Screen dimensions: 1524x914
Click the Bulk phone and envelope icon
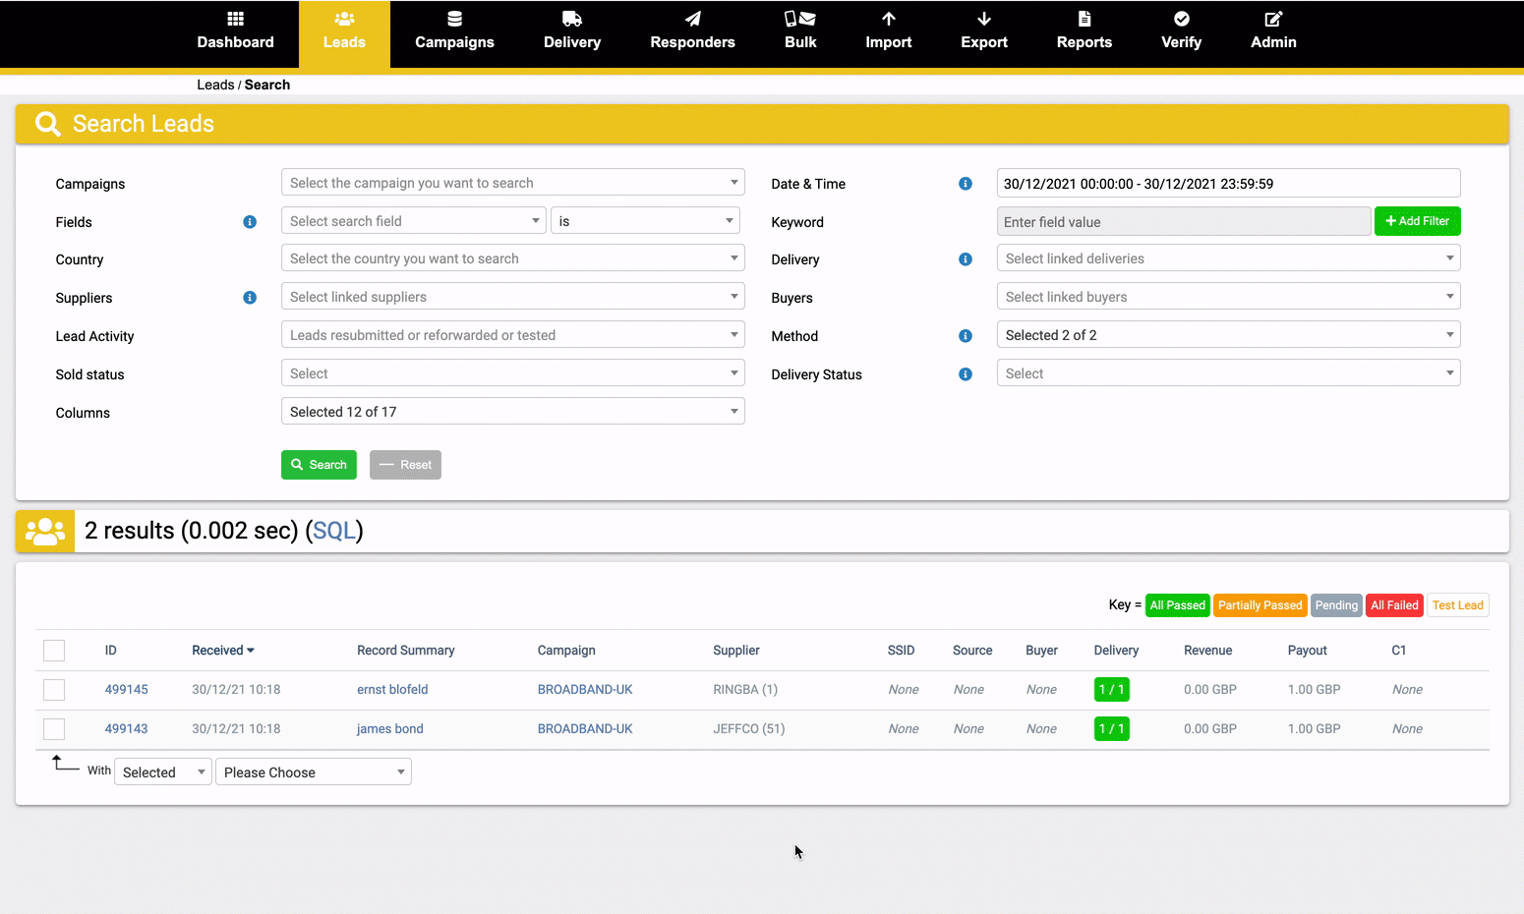point(800,19)
